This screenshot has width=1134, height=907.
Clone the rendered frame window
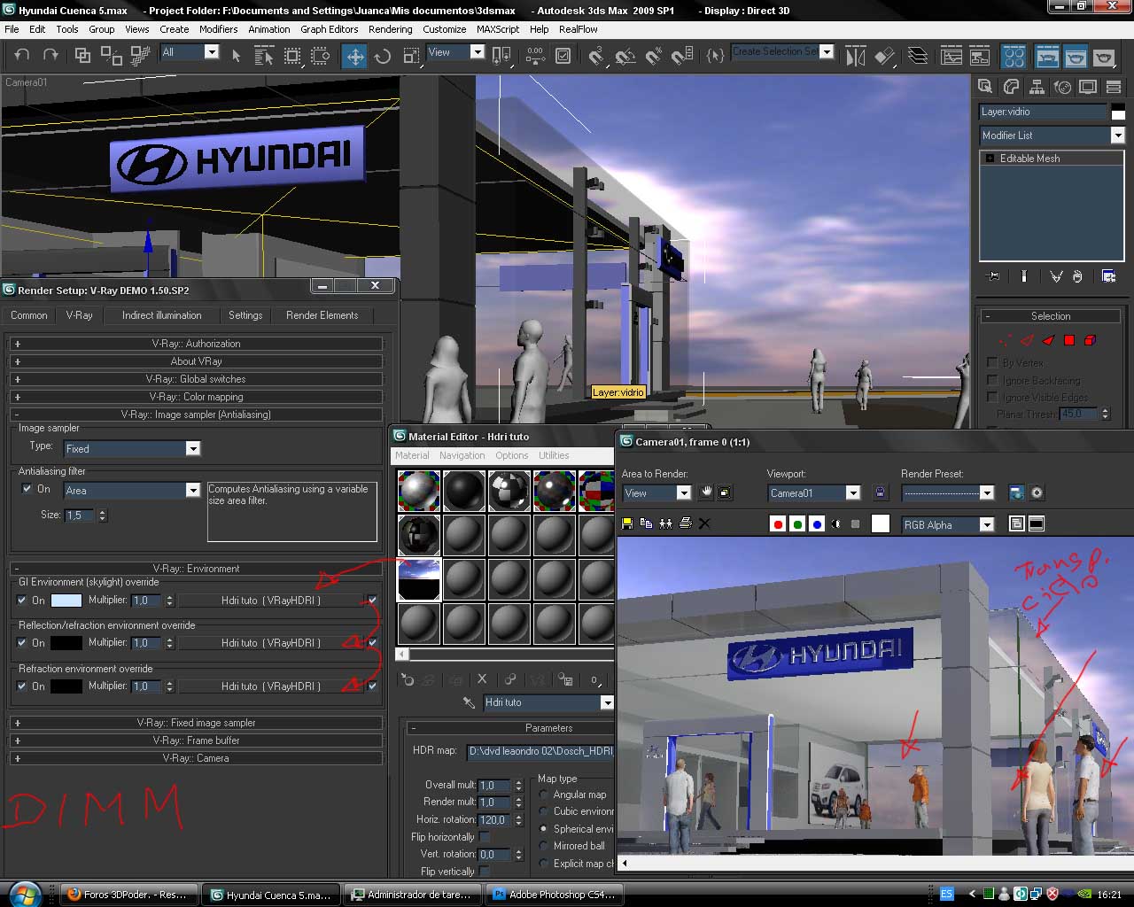tap(646, 523)
